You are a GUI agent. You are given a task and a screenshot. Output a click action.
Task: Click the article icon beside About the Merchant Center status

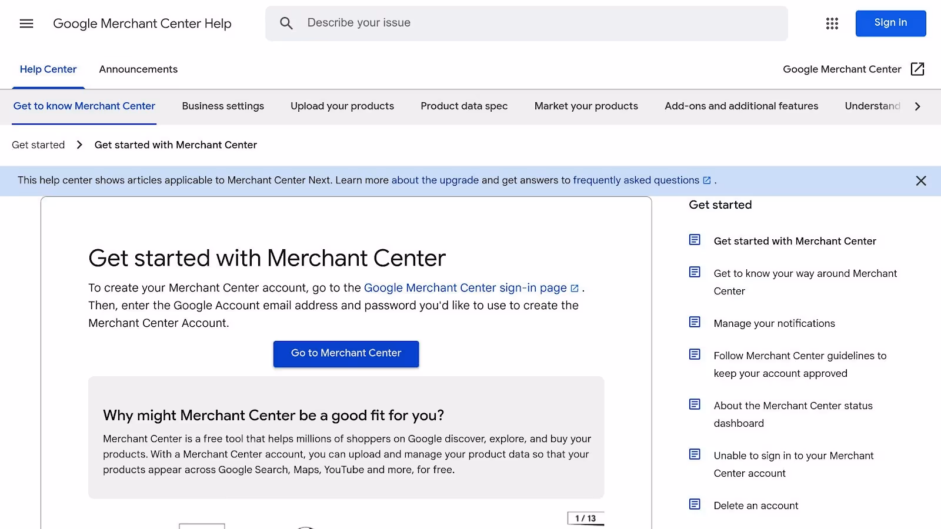point(695,404)
